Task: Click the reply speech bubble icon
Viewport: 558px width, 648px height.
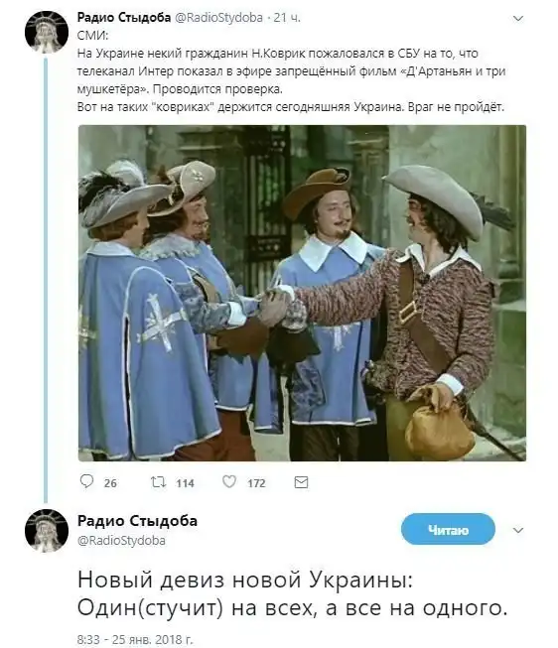Action: [86, 481]
